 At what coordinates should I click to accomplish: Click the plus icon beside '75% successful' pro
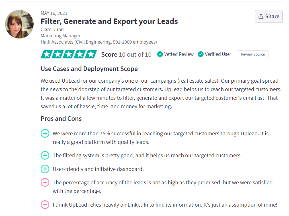pyautogui.click(x=45, y=133)
